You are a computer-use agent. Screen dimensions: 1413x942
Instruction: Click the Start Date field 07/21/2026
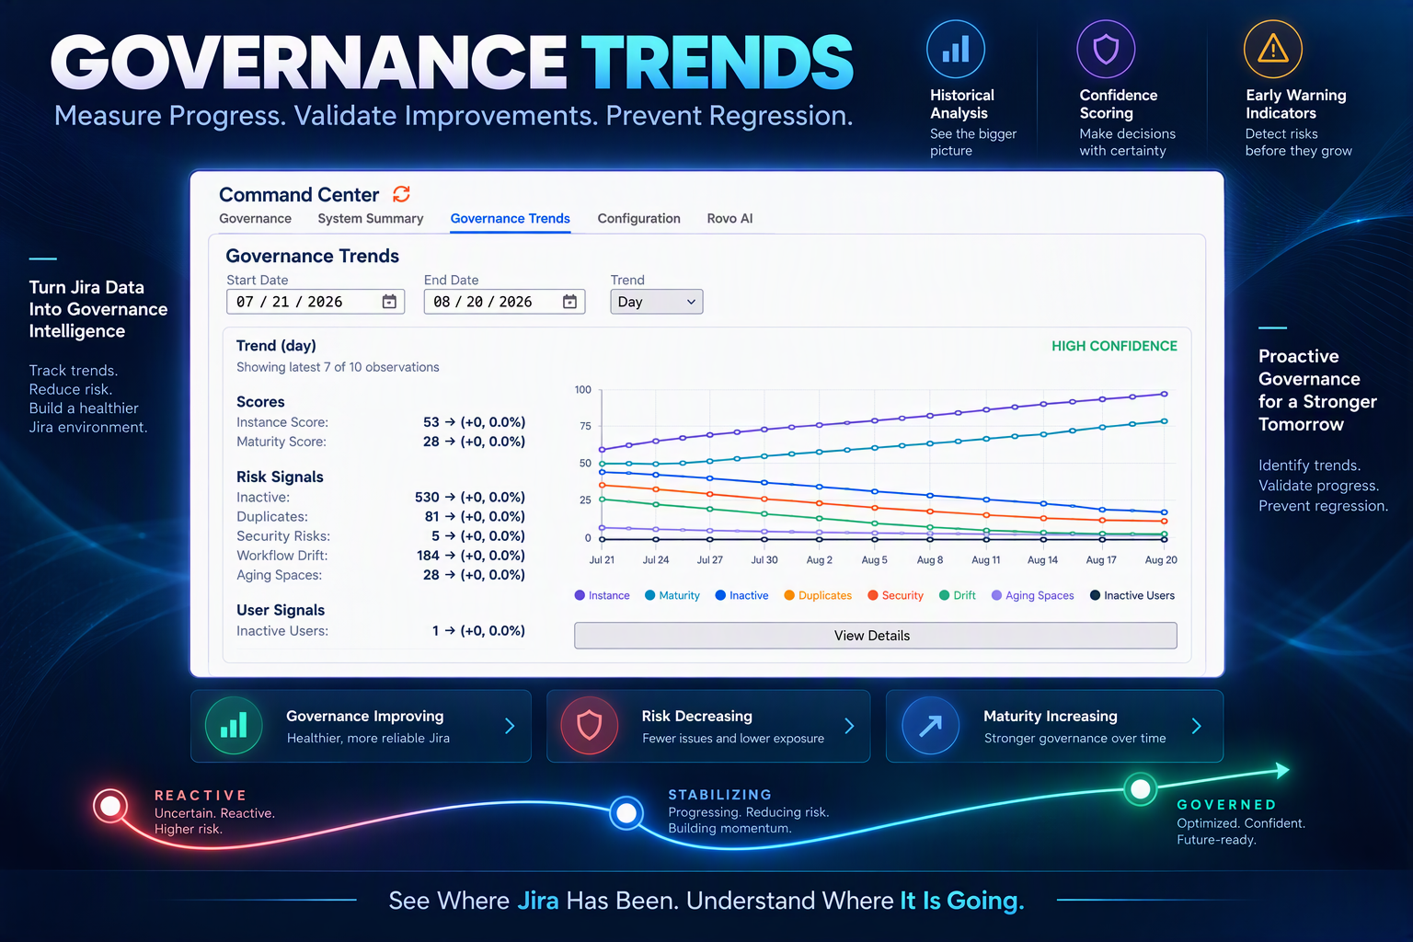[316, 302]
